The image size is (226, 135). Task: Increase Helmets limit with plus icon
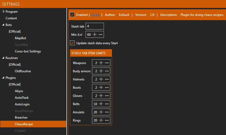click(x=101, y=79)
